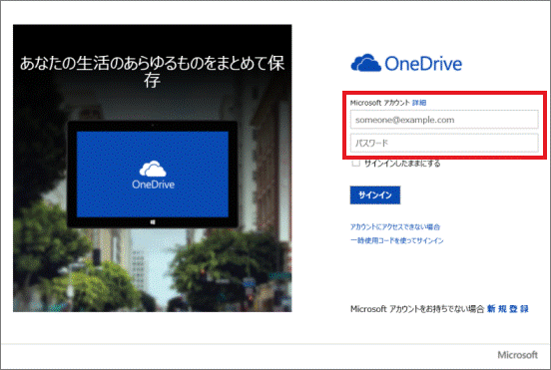The height and width of the screenshot is (370, 551).
Task: Click the Microsoft footer text
Action: 518,355
